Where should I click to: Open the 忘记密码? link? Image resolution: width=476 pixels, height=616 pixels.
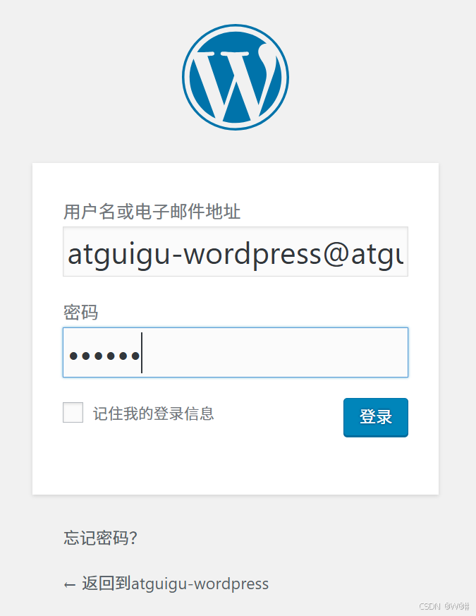(101, 538)
